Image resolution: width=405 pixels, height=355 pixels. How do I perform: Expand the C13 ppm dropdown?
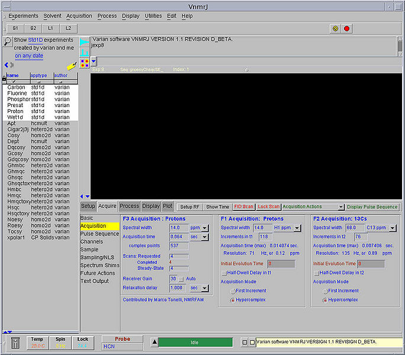[x=393, y=228]
